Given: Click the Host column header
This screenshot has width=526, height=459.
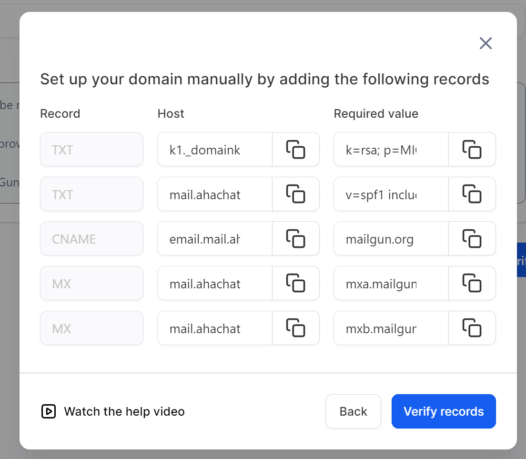Looking at the screenshot, I should 171,114.
